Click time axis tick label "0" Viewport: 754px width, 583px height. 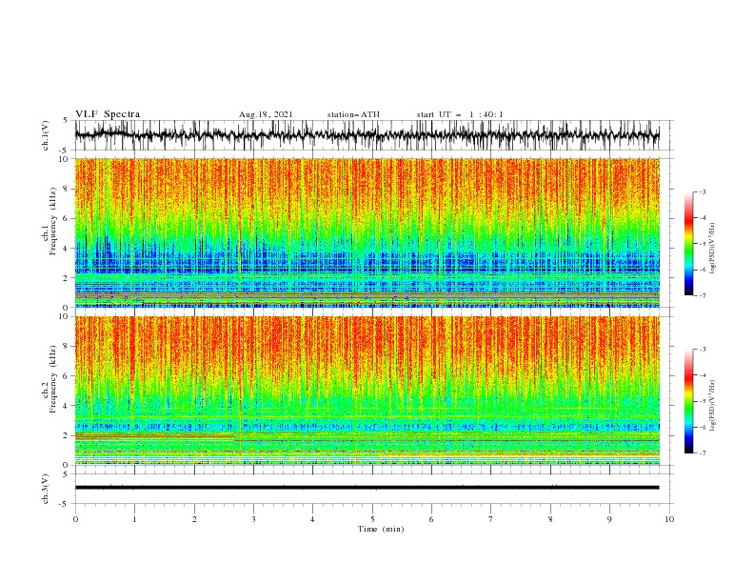click(x=75, y=519)
